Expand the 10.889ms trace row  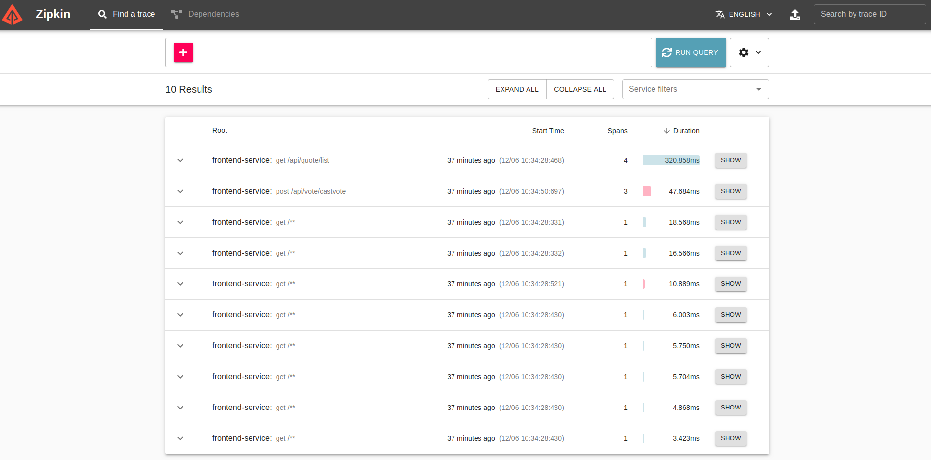(180, 284)
